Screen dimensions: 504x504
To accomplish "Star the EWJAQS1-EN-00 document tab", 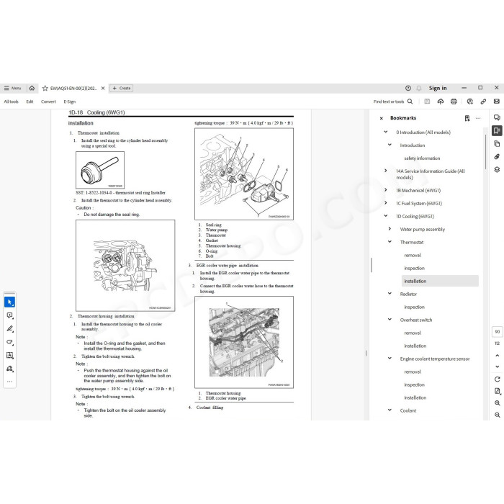I will click(x=45, y=88).
